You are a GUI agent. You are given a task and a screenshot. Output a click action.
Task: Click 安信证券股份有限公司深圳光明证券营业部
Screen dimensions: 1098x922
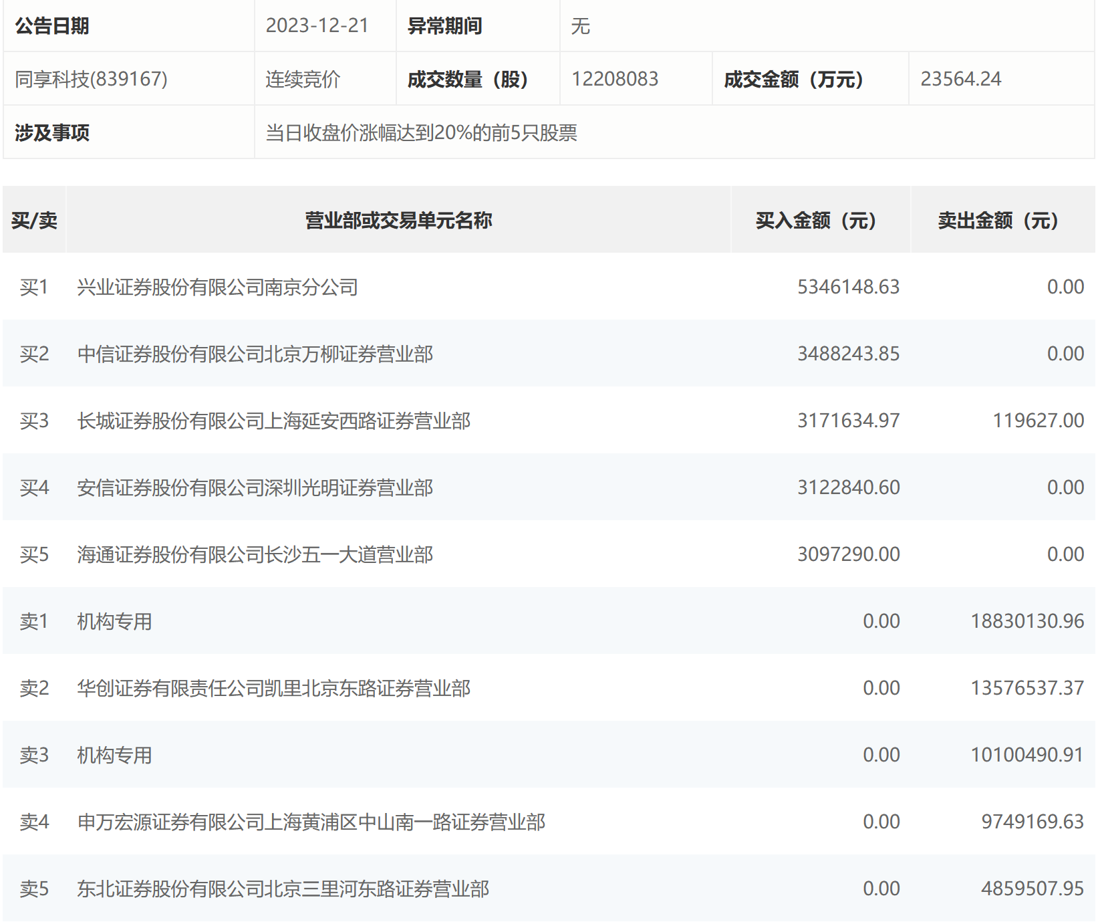tap(255, 487)
